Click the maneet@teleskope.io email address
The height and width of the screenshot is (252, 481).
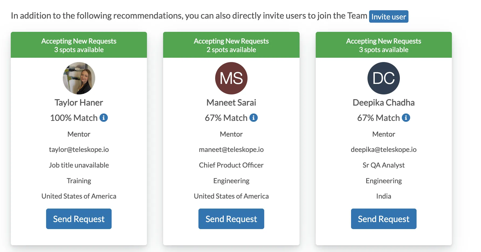pyautogui.click(x=231, y=149)
